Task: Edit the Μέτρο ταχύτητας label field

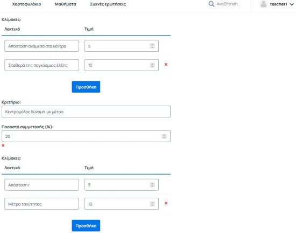Action: pyautogui.click(x=41, y=204)
